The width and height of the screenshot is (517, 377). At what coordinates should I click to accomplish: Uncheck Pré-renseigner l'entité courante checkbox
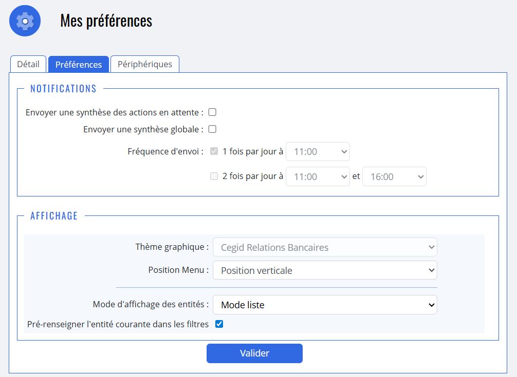pos(219,324)
